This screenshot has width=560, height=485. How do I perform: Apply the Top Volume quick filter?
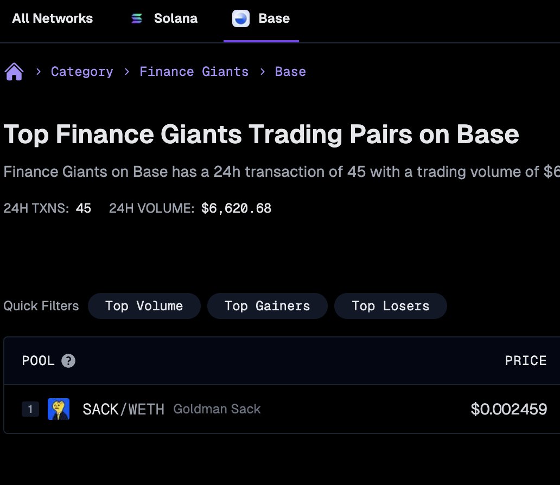(144, 306)
